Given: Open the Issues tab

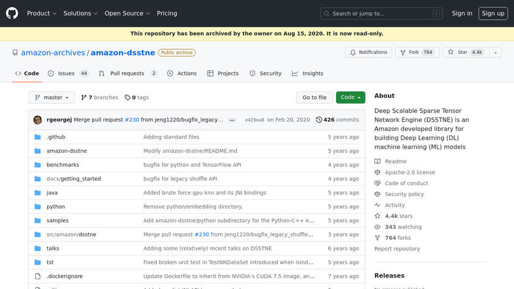Looking at the screenshot, I should pos(68,73).
